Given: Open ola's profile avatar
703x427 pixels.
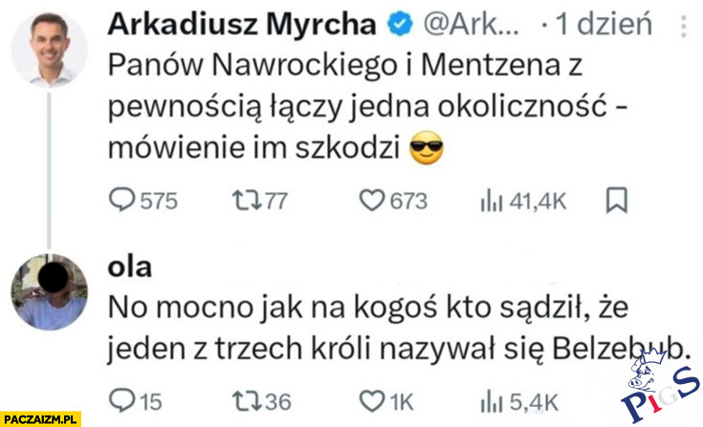Looking at the screenshot, I should coord(48,291).
